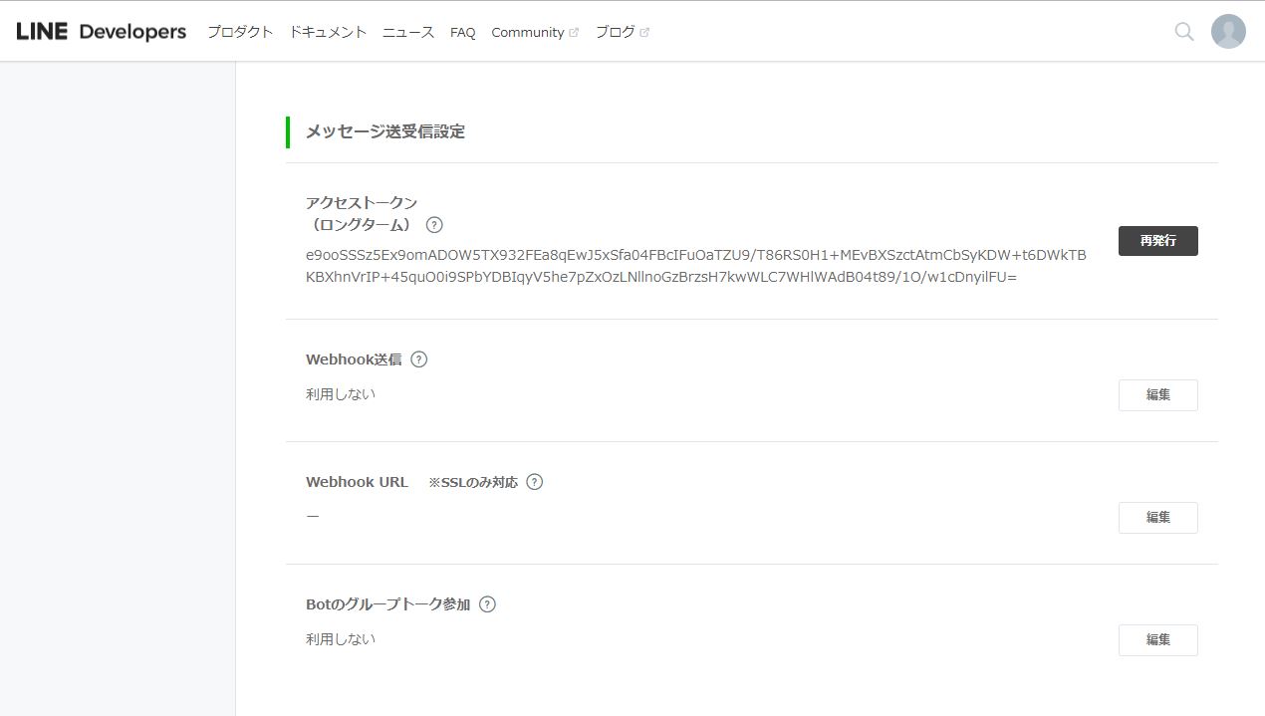The height and width of the screenshot is (716, 1265).
Task: Select ニュース in the navigation bar
Action: (407, 32)
